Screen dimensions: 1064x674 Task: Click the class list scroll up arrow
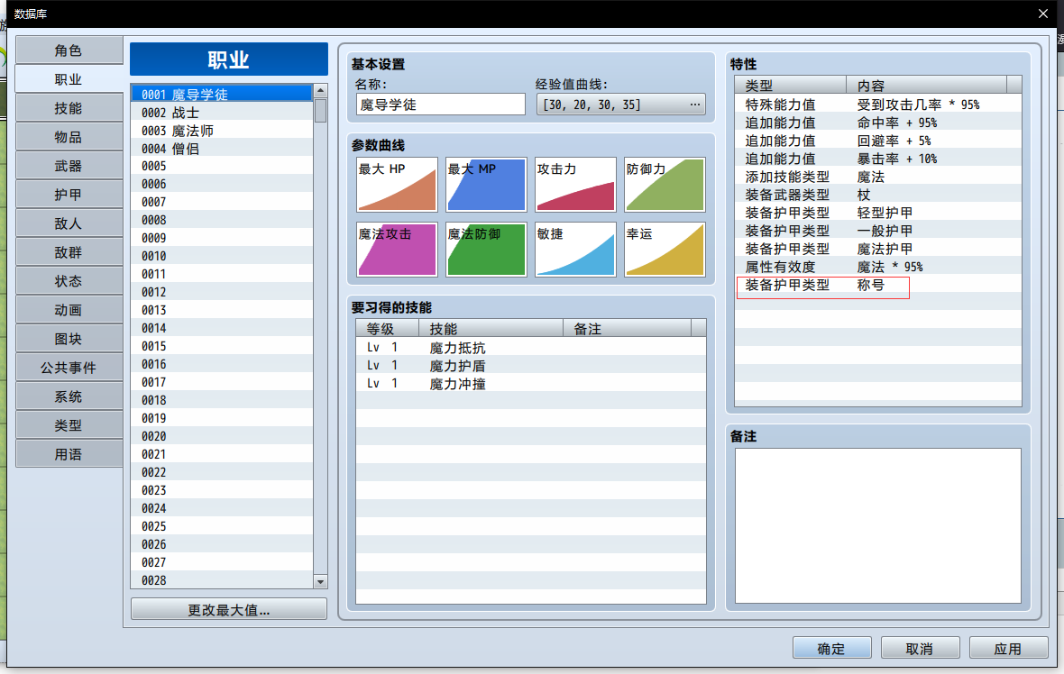coord(320,91)
